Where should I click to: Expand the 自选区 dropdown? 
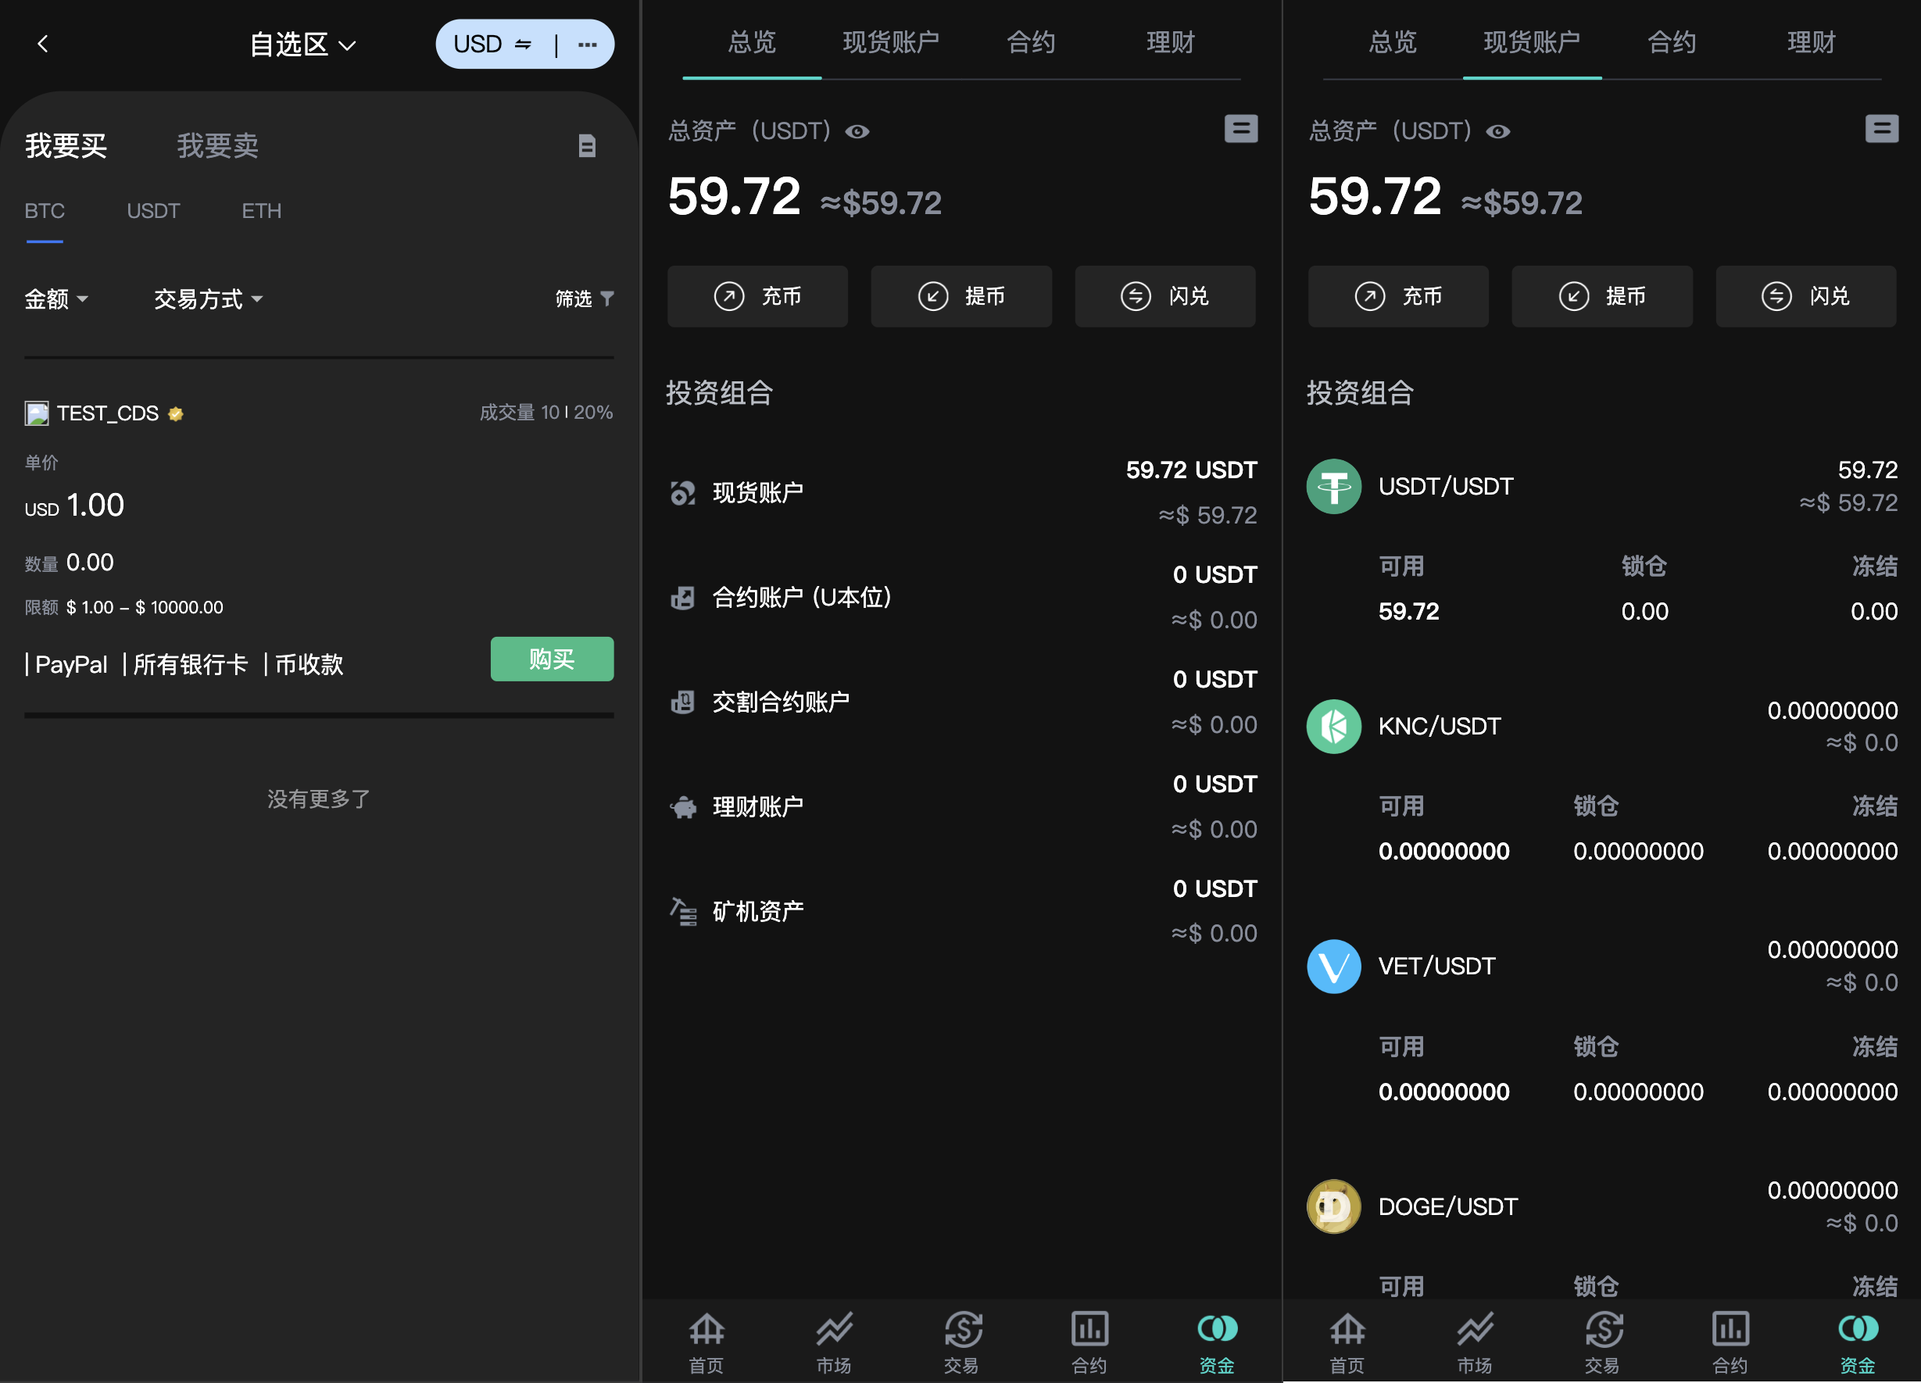pyautogui.click(x=302, y=44)
